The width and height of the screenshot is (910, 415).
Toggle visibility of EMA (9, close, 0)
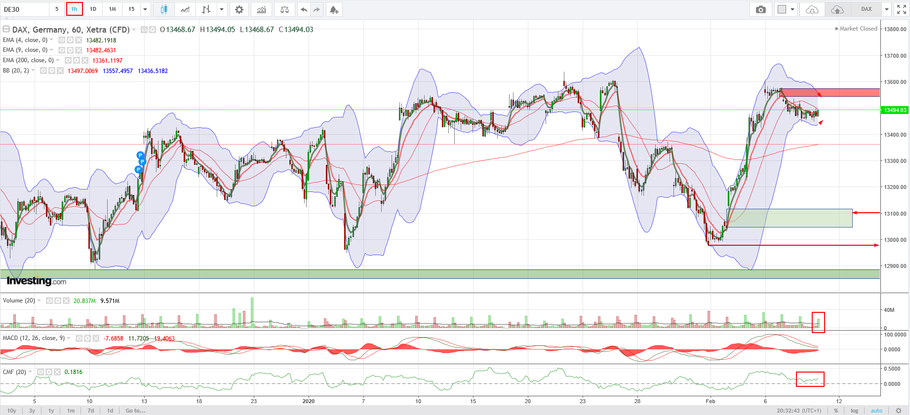(x=62, y=50)
